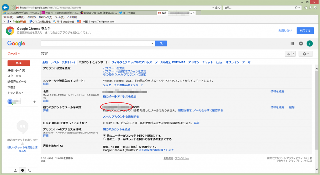Click the browser forward arrow button
The width and height of the screenshot is (320, 175).
[x=12, y=7]
